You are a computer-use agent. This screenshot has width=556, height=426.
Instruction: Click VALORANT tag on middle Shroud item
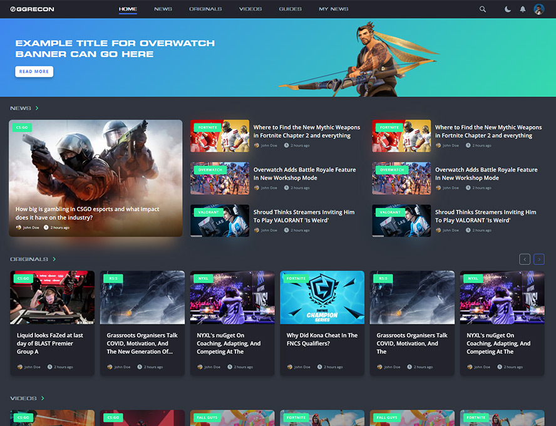click(209, 212)
